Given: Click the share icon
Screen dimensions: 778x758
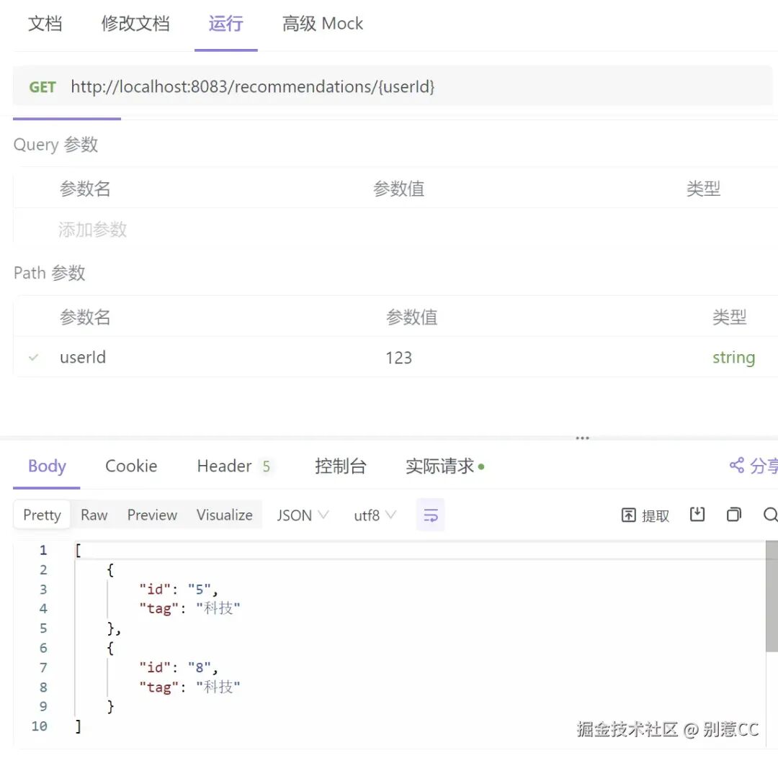Looking at the screenshot, I should (737, 465).
